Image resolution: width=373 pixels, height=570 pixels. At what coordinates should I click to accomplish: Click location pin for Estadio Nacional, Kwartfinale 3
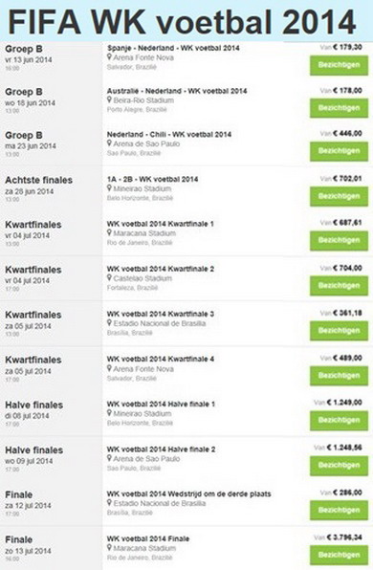point(109,323)
